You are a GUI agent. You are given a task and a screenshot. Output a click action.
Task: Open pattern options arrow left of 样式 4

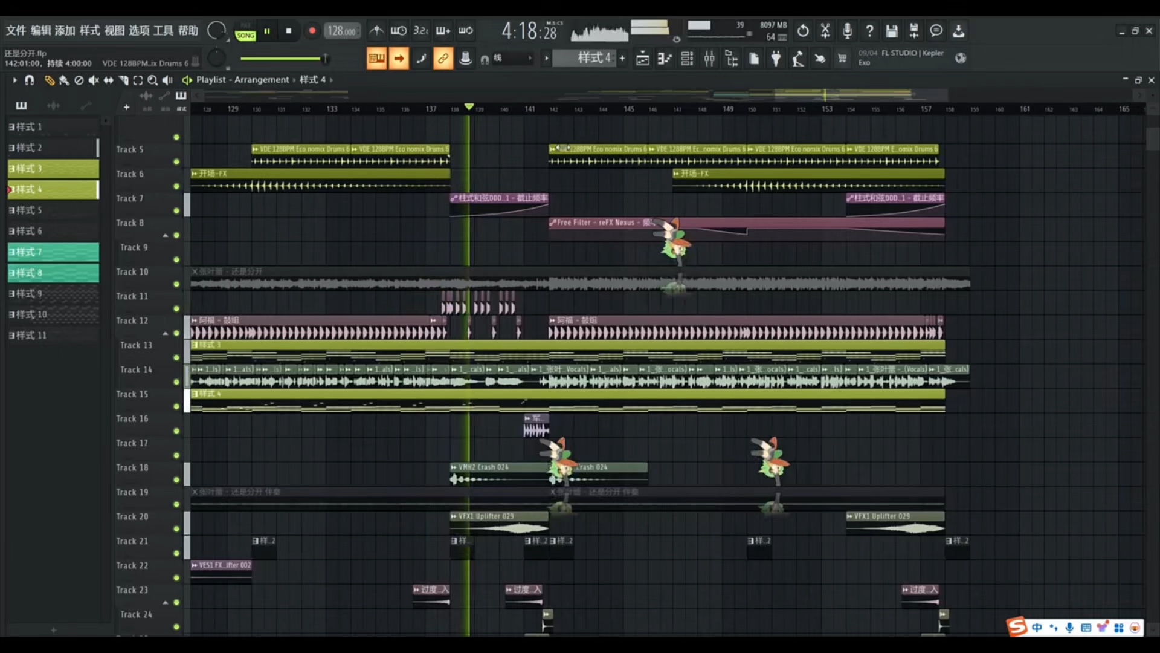[x=546, y=59]
